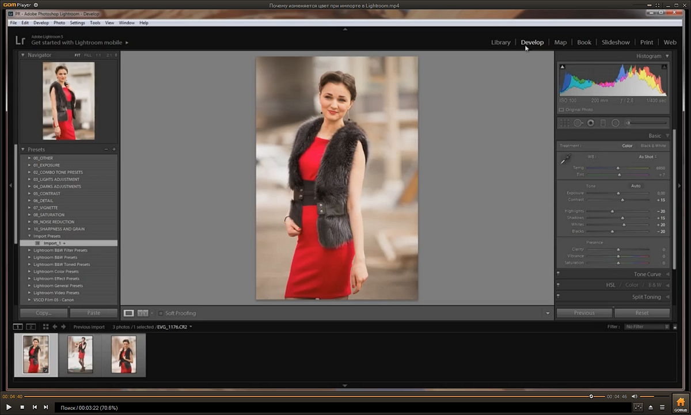Show second window display button 2
The height and width of the screenshot is (415, 691).
[31, 327]
